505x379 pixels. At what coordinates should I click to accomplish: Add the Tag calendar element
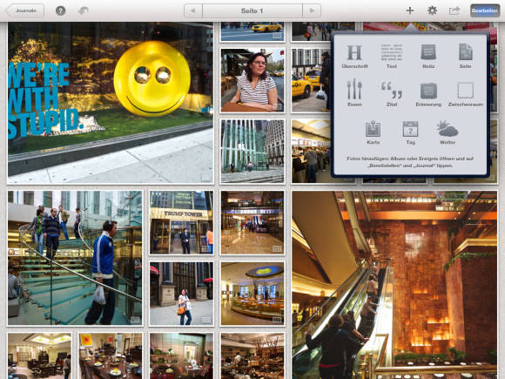(410, 132)
